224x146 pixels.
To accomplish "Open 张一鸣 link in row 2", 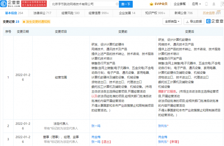I will tap(96, 126).
